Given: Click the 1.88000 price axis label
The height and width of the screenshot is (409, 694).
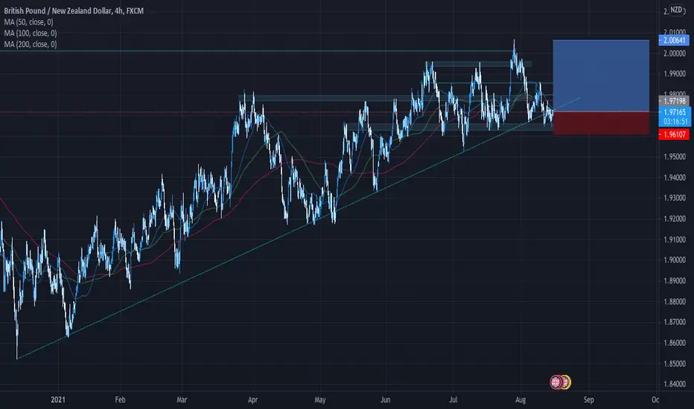Looking at the screenshot, I should pos(674,301).
